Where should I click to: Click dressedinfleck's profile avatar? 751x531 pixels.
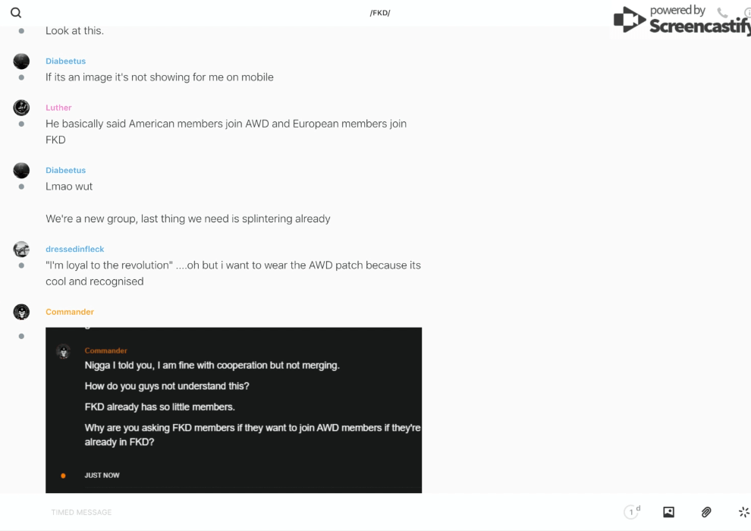coord(21,249)
